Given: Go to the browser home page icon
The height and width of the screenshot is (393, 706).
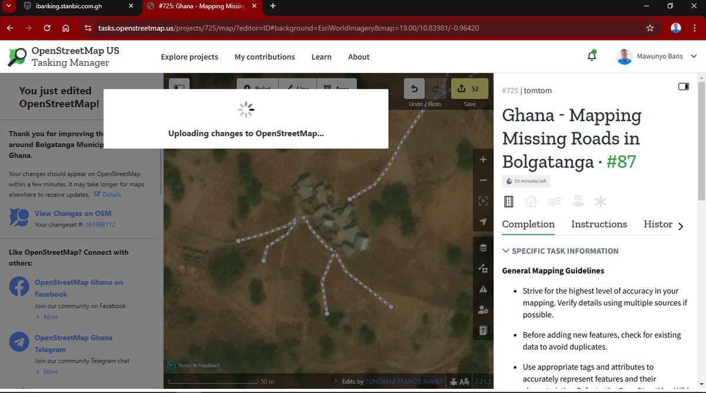Looking at the screenshot, I should pos(65,28).
